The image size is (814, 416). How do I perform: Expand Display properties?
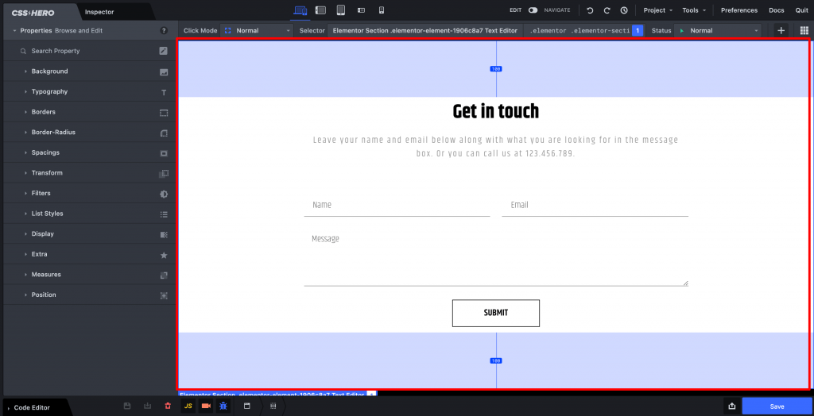(x=89, y=234)
